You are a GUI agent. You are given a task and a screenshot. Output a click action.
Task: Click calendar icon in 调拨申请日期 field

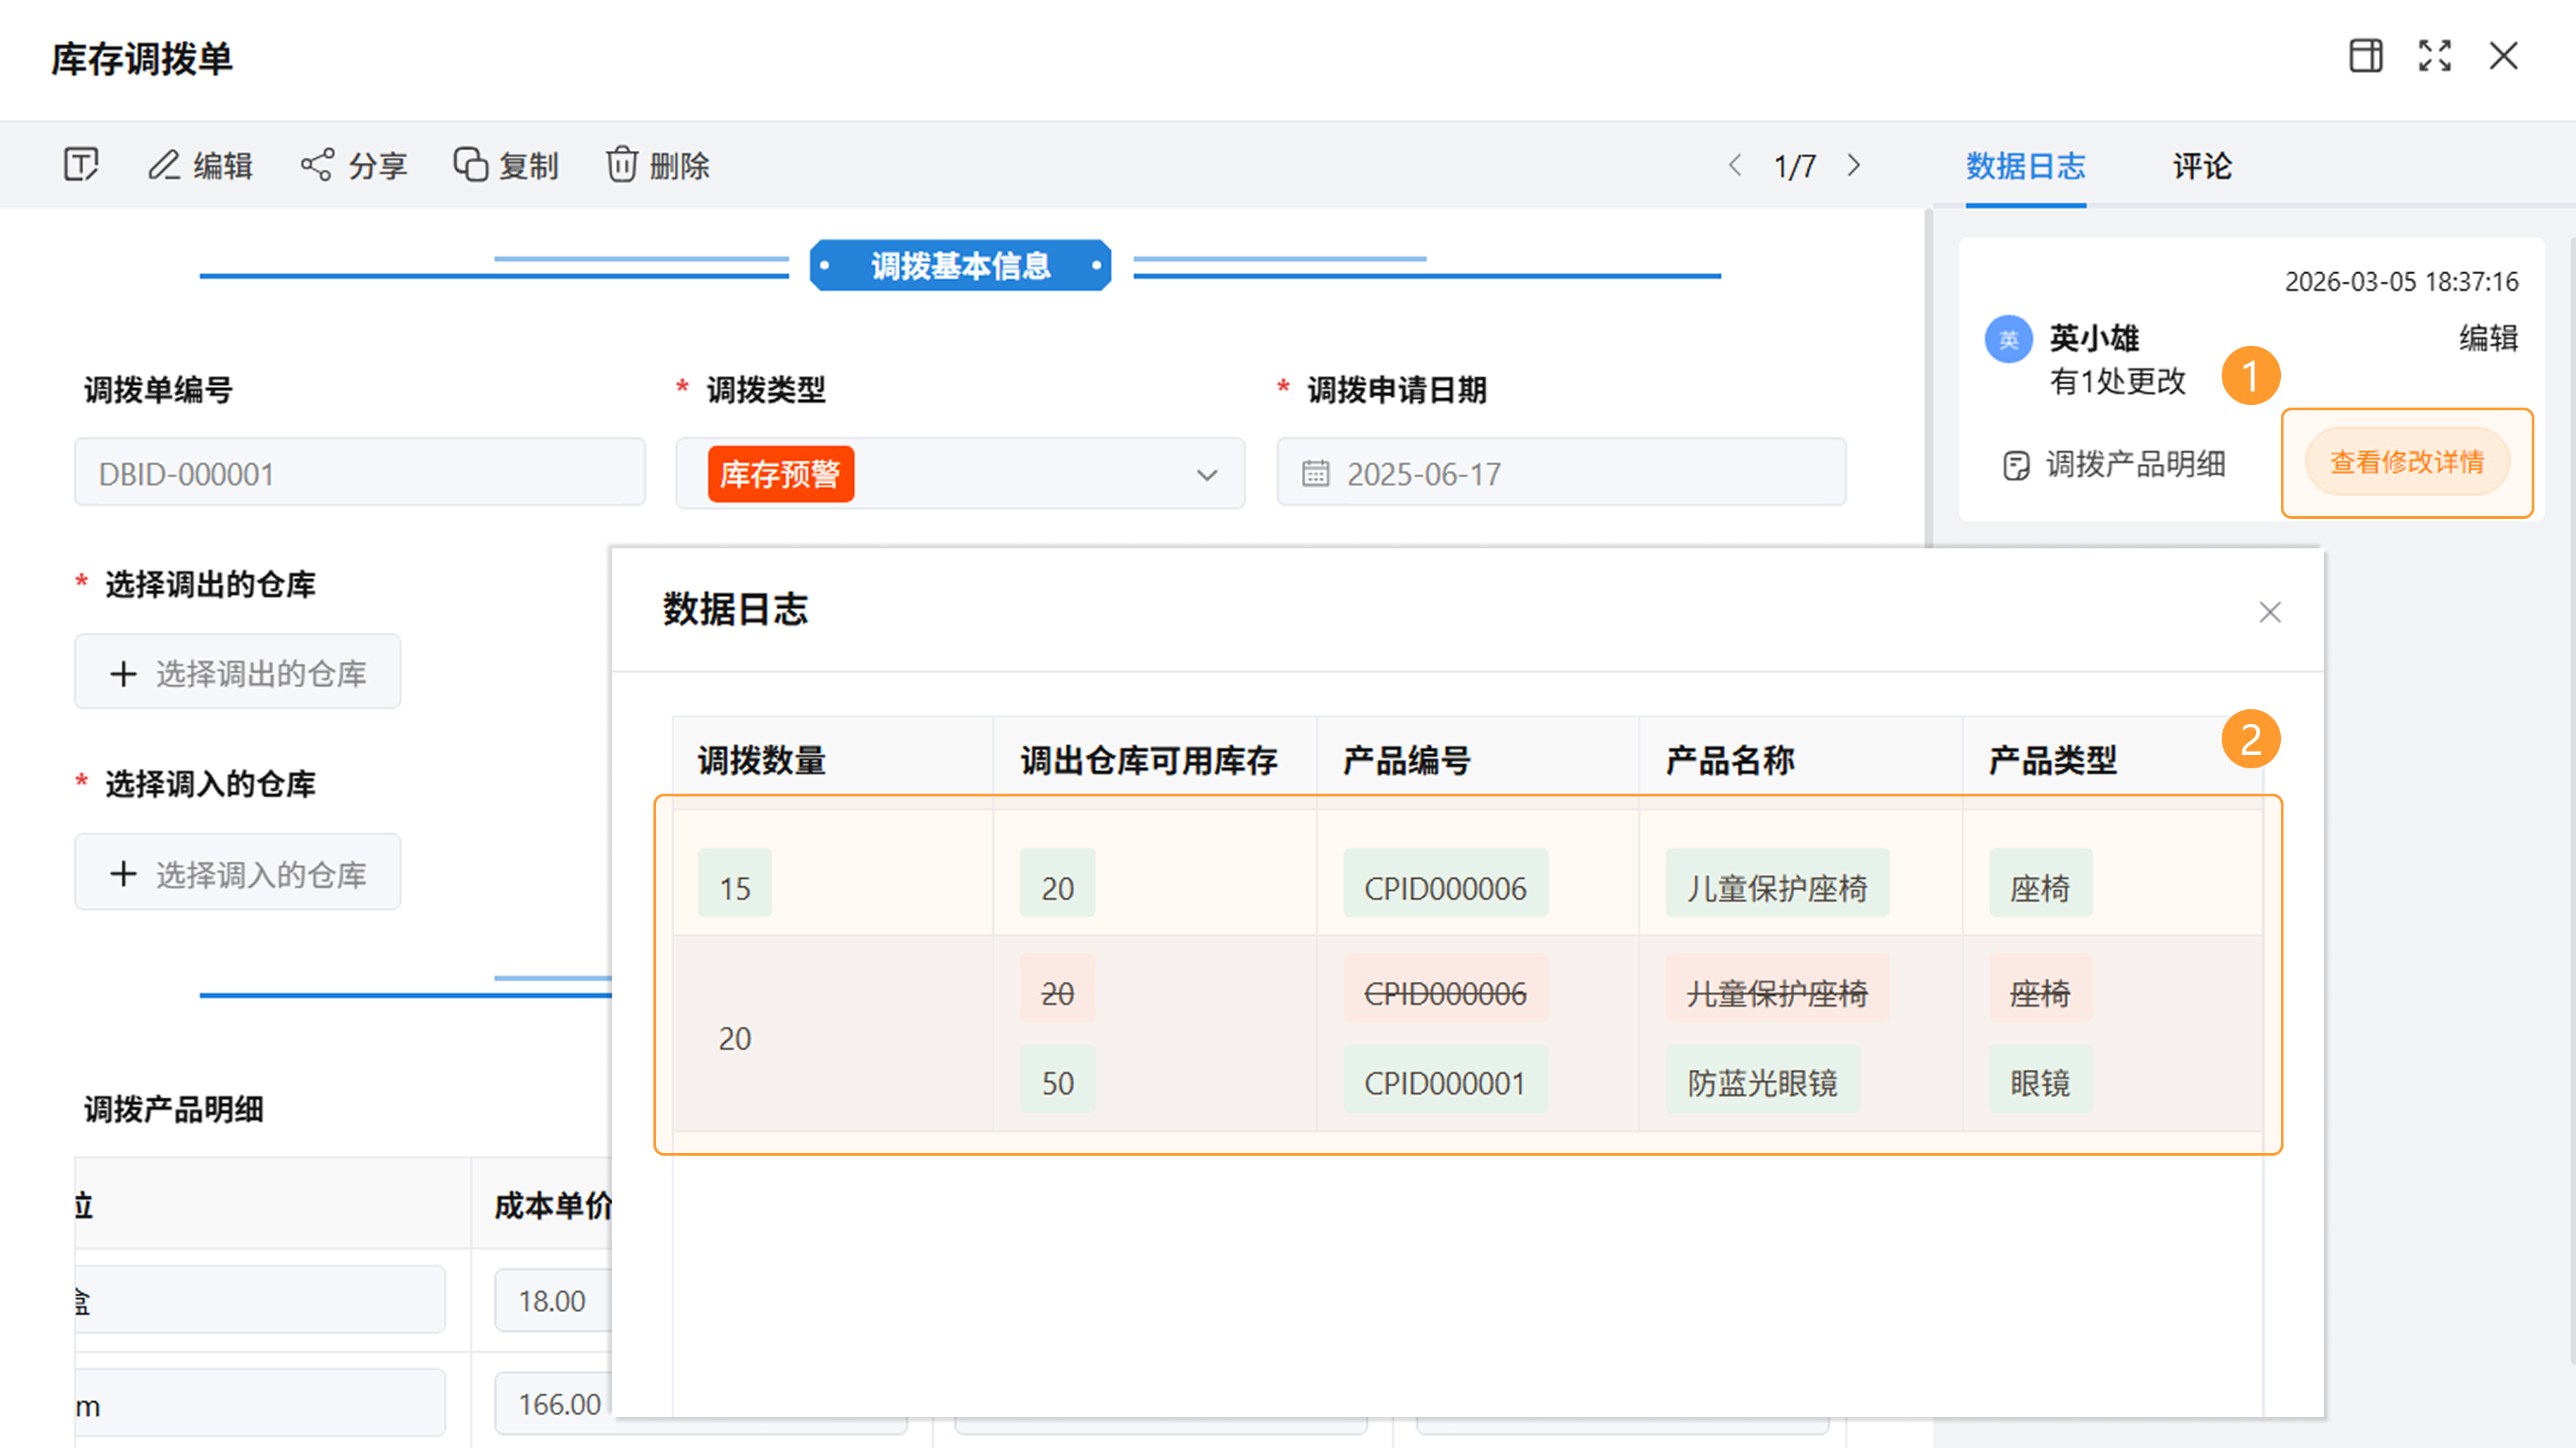[1315, 473]
